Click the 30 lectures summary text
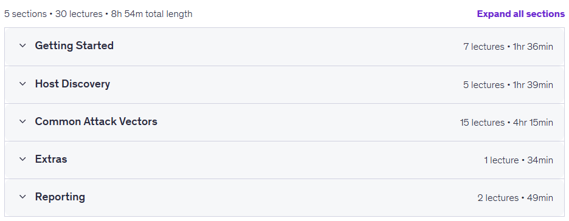Image resolution: width=569 pixels, height=221 pixels. (x=79, y=14)
